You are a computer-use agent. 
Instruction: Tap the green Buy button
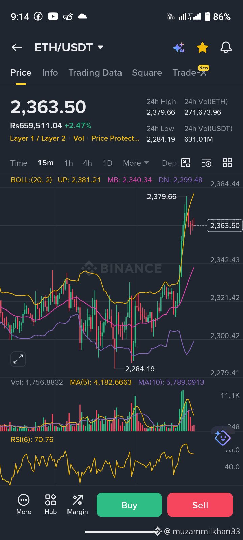coord(129,505)
